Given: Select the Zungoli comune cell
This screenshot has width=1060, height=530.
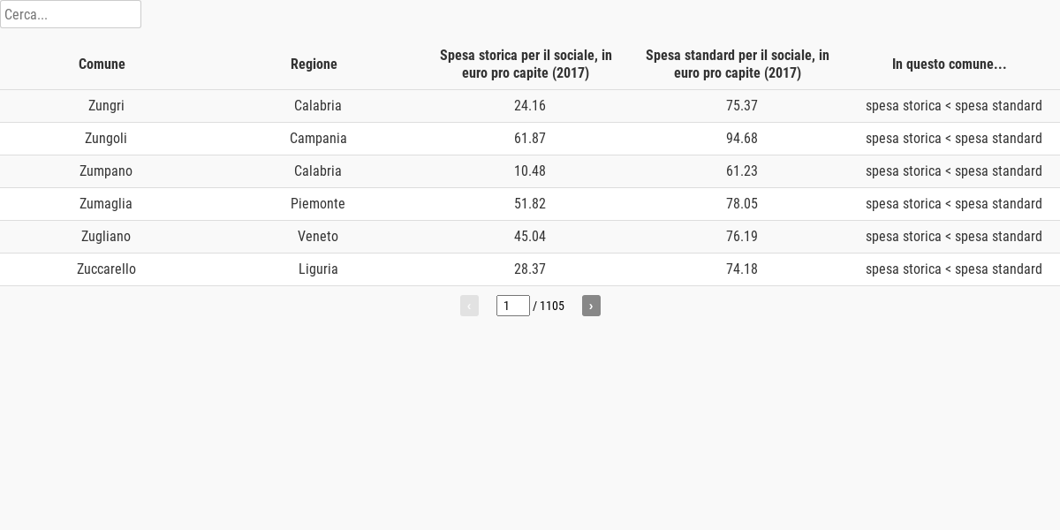Looking at the screenshot, I should (x=106, y=139).
